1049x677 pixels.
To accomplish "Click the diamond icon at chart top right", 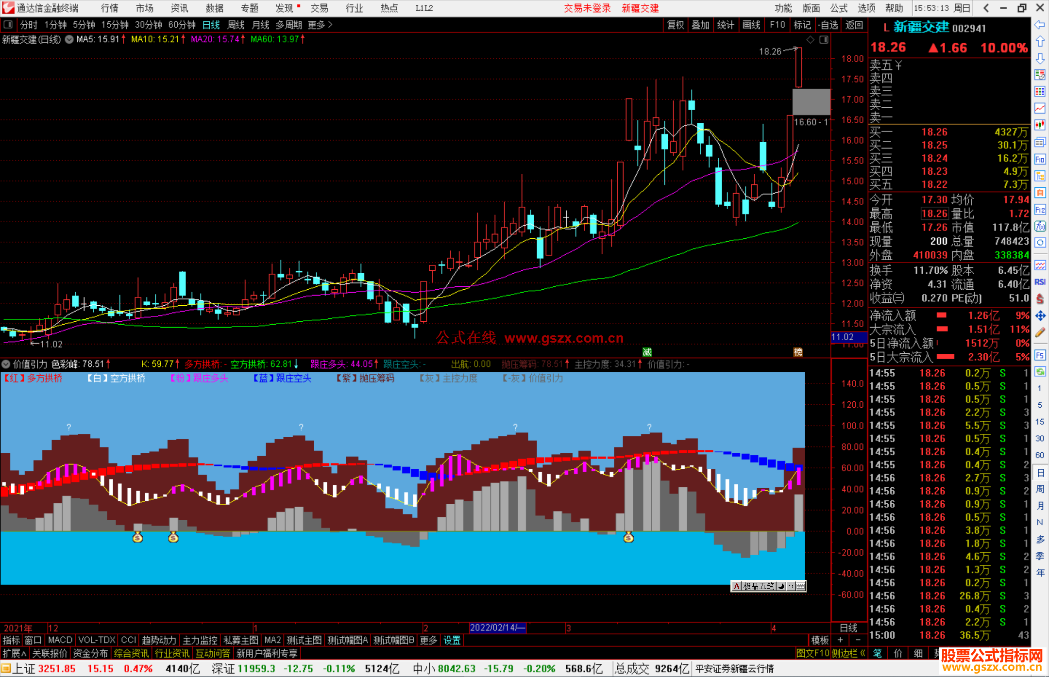I will [811, 40].
